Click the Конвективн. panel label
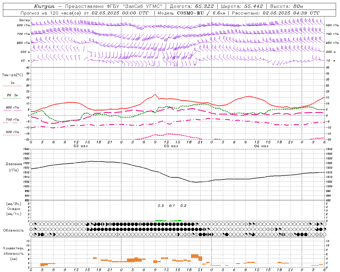Screen dimensions: 340x272 click(14, 248)
